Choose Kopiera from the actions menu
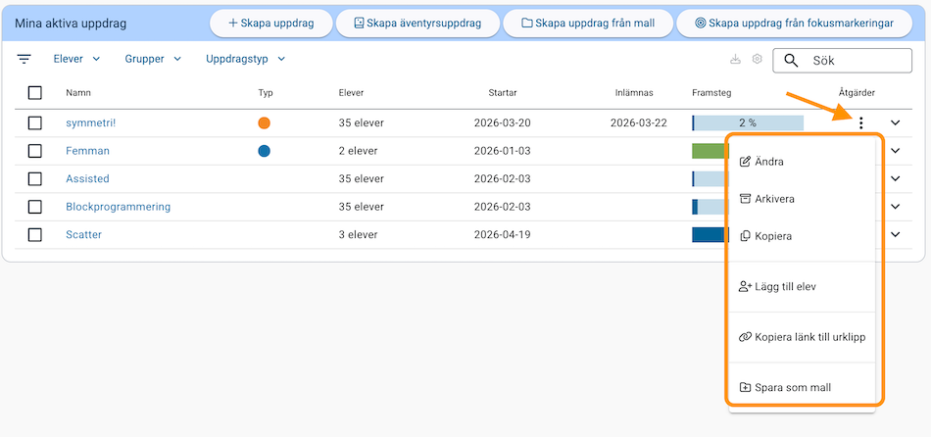This screenshot has height=437, width=931. (x=772, y=236)
